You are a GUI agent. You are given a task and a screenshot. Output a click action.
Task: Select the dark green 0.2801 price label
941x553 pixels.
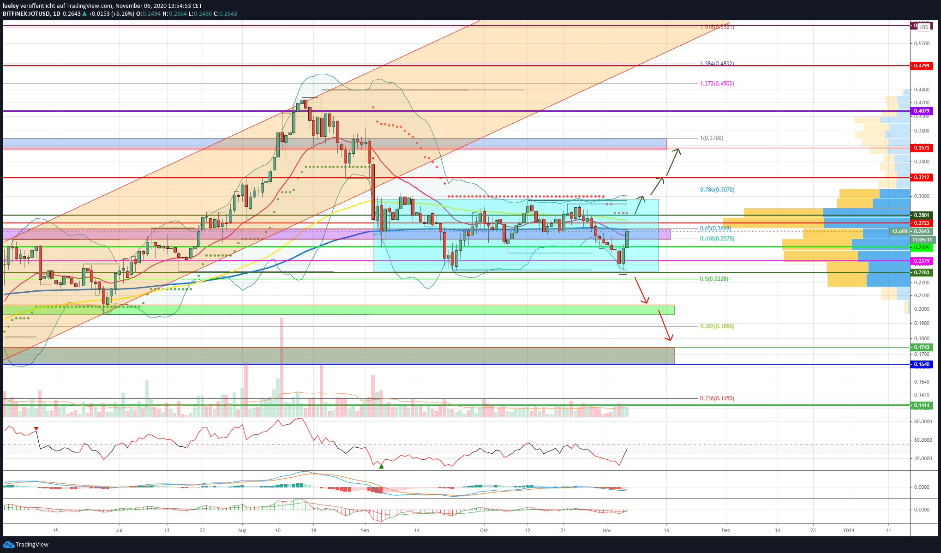coord(922,215)
